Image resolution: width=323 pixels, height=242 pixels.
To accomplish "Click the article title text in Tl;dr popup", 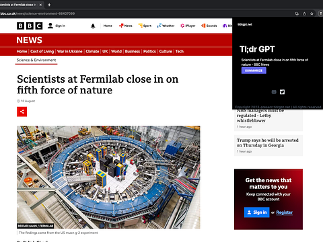I will [x=275, y=63].
